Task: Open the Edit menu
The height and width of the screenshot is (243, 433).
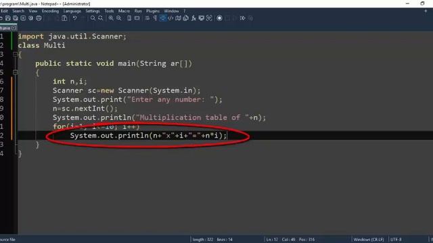Action: coord(4,11)
